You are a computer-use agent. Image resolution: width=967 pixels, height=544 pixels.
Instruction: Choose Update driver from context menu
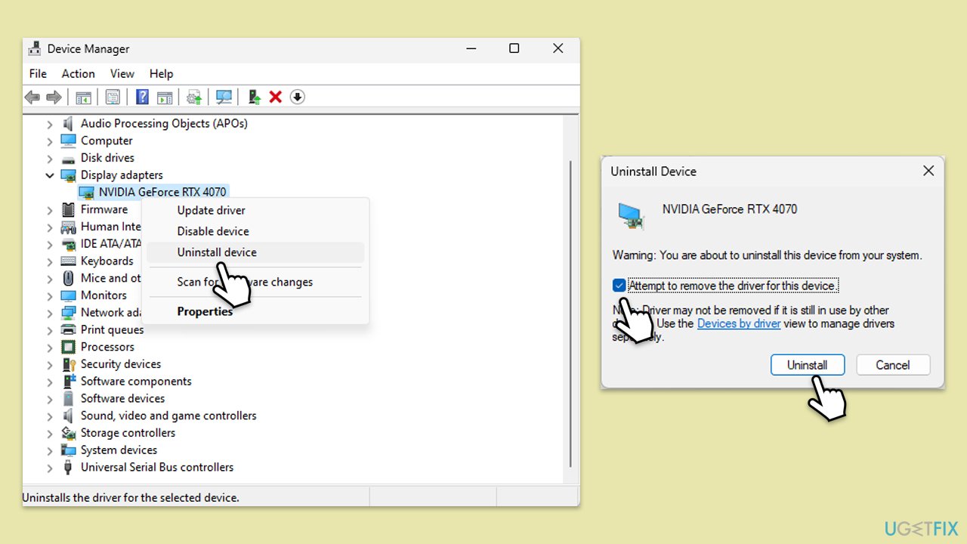coord(255,210)
